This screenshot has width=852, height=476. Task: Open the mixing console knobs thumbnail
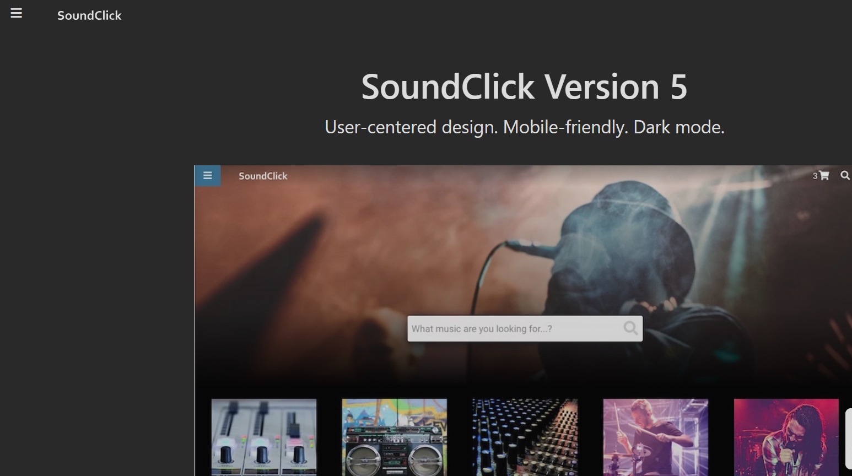[x=525, y=437]
